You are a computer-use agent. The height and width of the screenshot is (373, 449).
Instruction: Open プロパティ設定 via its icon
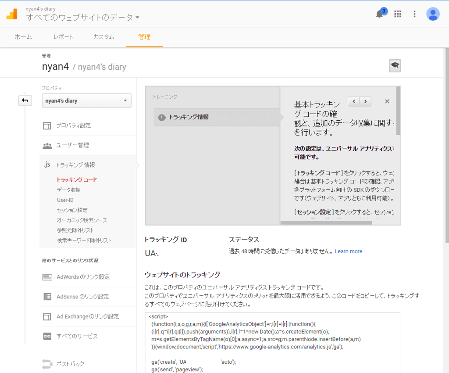(47, 125)
